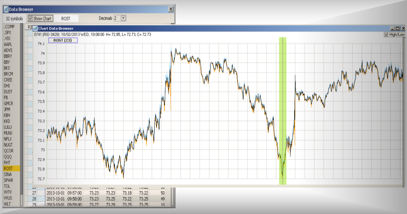Uncheck the Show Chart checkbox
Image resolution: width=407 pixels, height=214 pixels.
(x=30, y=18)
